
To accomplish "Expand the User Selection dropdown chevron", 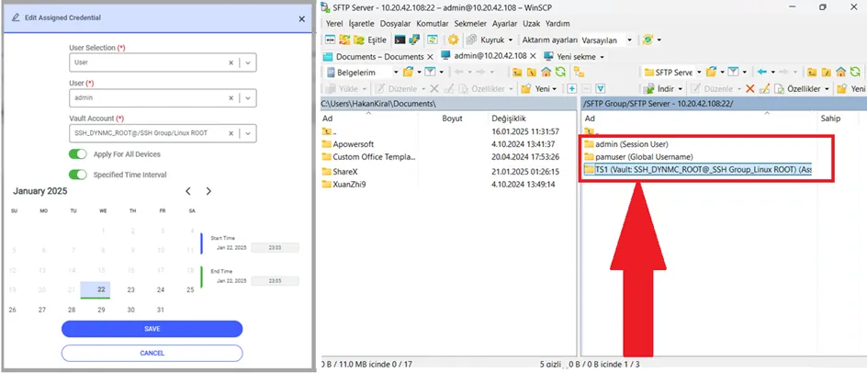I will pos(248,62).
